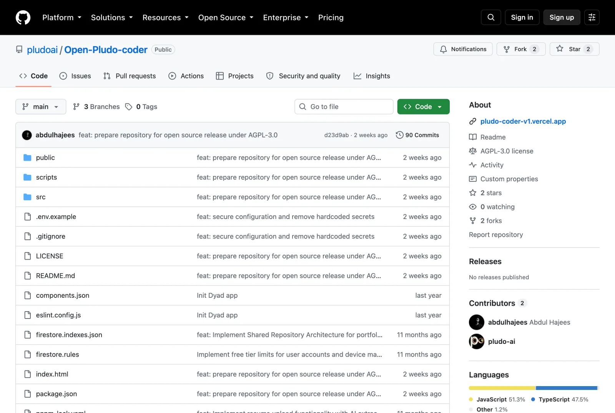Click the history clock icon near 90 Commits
The image size is (615, 413).
pos(399,135)
